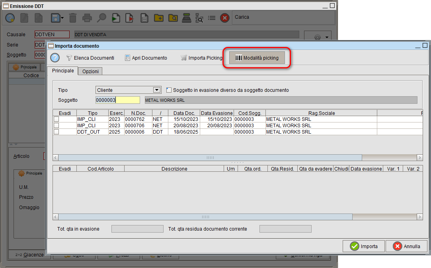The image size is (431, 268).
Task: Enable Soggetto in evasione diverso da soggetto documento
Action: [x=169, y=90]
